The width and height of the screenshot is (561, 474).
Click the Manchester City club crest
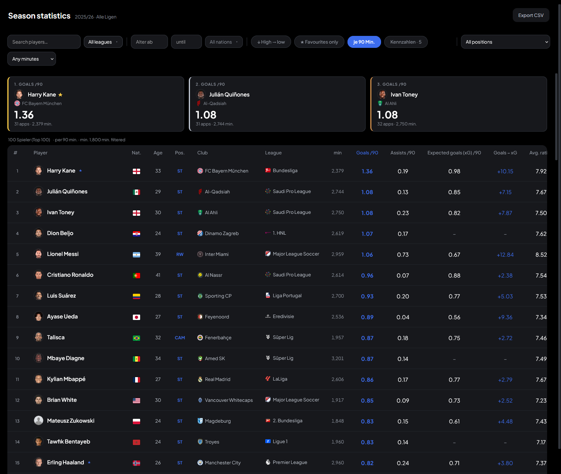click(200, 462)
